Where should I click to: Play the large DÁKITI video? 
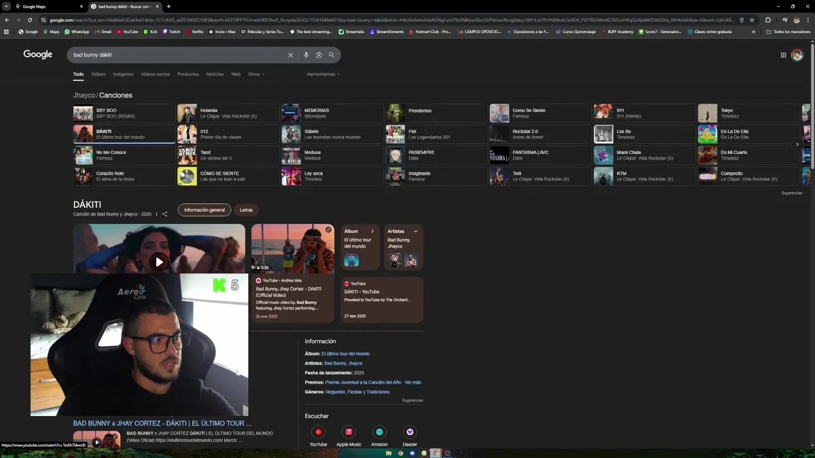click(159, 262)
